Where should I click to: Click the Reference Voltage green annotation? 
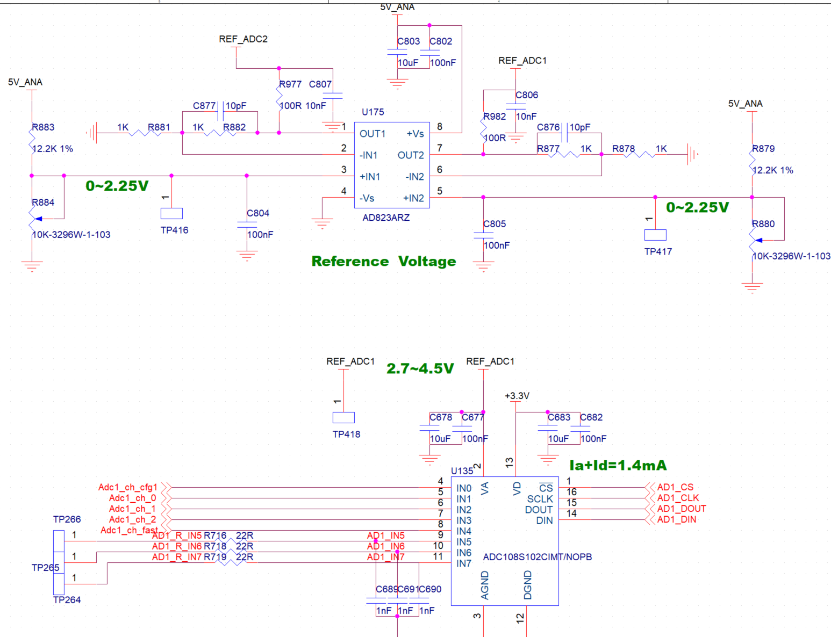point(384,262)
